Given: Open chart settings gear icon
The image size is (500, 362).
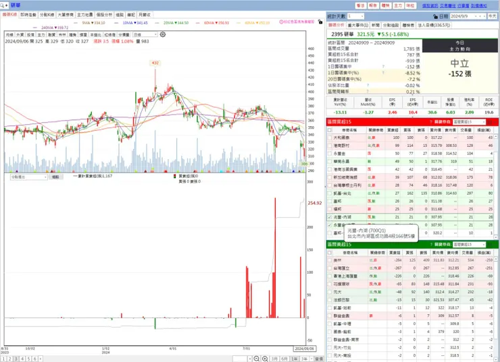Looking at the screenshot, I should coord(163,34).
